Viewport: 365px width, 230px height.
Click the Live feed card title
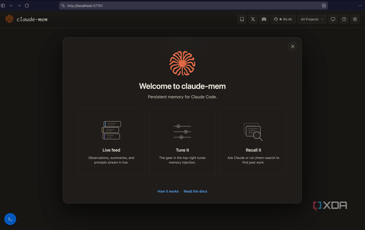(x=111, y=150)
